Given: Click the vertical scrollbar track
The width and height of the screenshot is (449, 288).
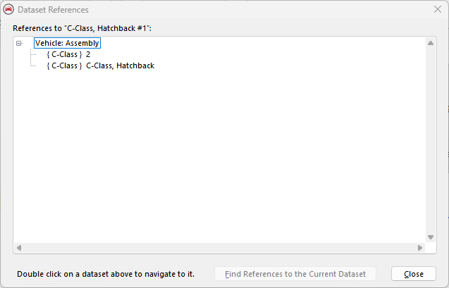Looking at the screenshot, I should pyautogui.click(x=431, y=141).
